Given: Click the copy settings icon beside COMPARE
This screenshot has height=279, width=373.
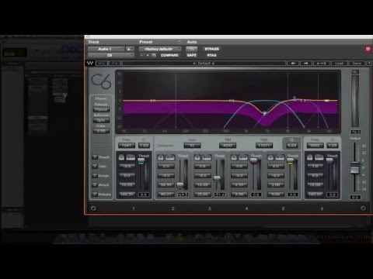Looking at the screenshot, I should pos(154,55).
